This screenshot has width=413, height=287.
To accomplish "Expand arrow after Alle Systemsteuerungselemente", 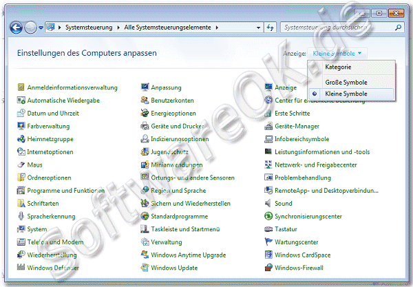I will tap(217, 28).
